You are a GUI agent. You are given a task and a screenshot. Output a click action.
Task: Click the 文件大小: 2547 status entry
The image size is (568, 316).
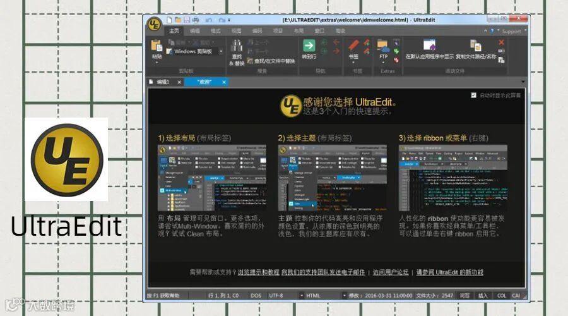click(x=435, y=296)
